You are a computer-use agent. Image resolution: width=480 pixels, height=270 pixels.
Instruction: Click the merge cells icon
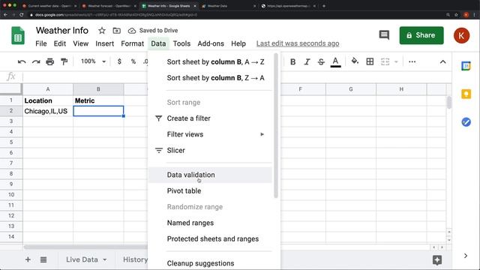(385, 61)
